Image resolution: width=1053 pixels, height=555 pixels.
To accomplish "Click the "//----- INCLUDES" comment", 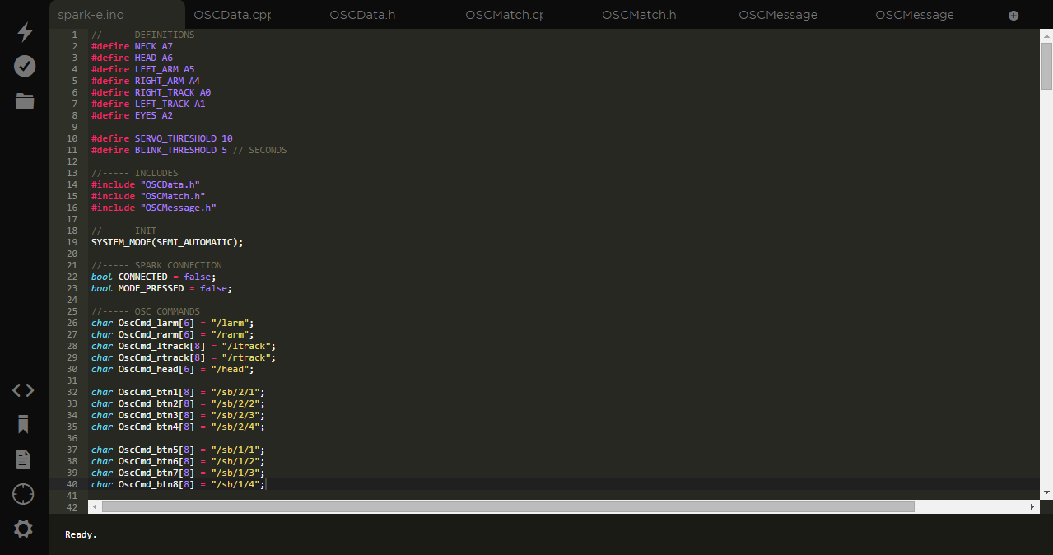I will [135, 173].
